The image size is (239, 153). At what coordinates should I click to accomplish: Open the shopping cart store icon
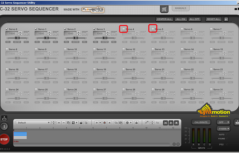click(x=164, y=9)
